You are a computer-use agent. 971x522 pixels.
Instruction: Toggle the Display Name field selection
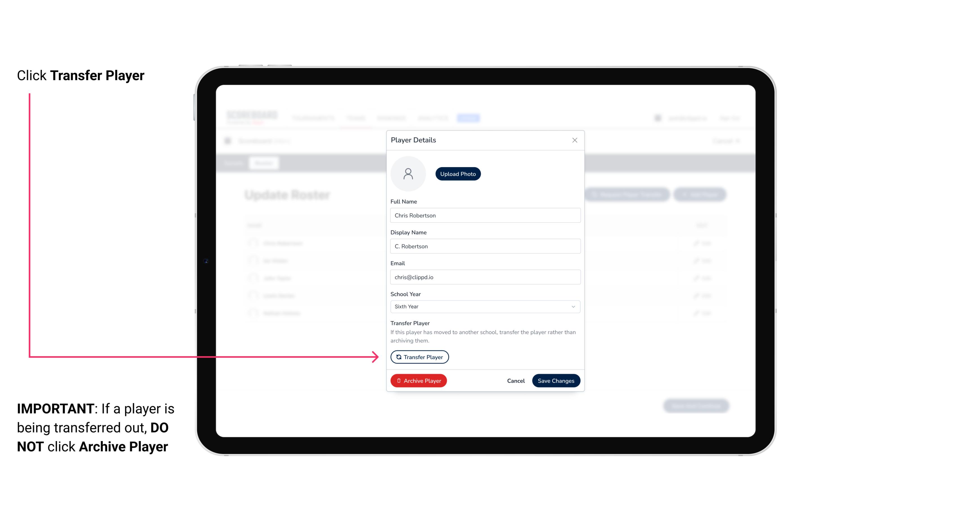coord(485,246)
